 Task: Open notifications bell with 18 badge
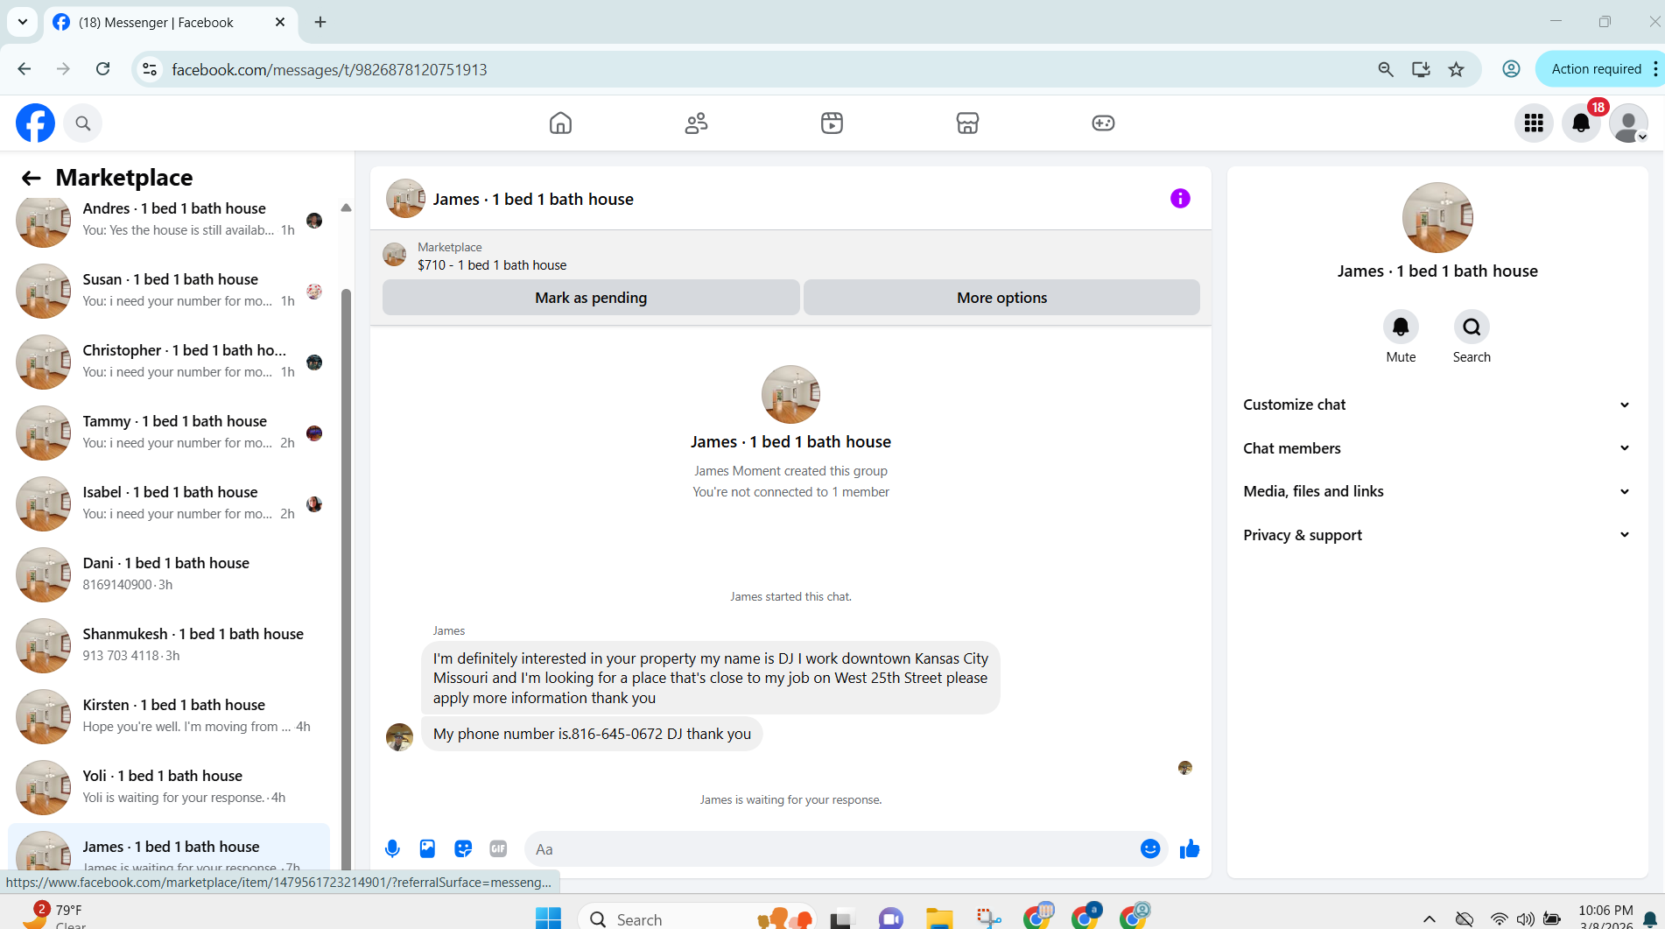click(x=1581, y=123)
